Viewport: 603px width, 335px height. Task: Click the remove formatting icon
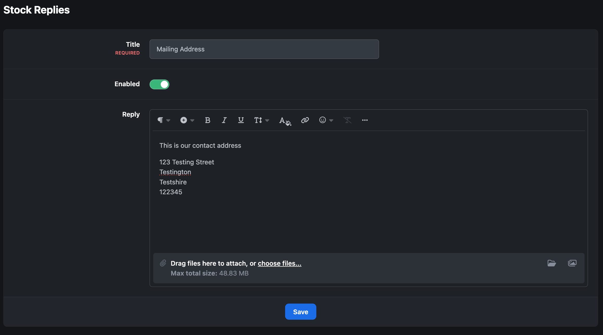[347, 120]
